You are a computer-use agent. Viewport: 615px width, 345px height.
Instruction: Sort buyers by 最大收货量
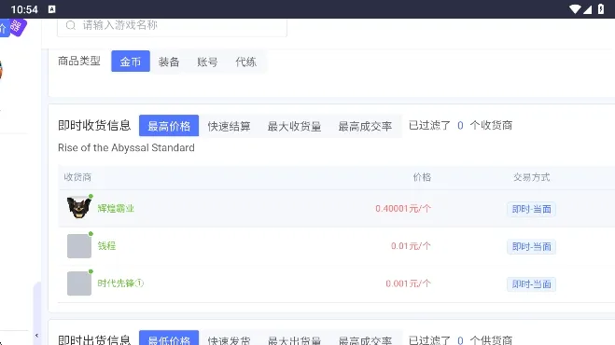[x=294, y=126]
